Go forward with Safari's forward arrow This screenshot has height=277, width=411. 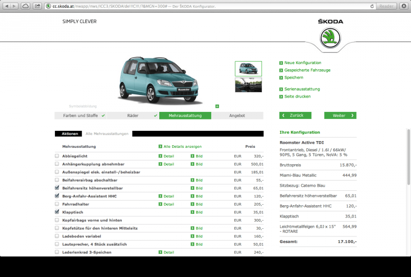coord(14,6)
